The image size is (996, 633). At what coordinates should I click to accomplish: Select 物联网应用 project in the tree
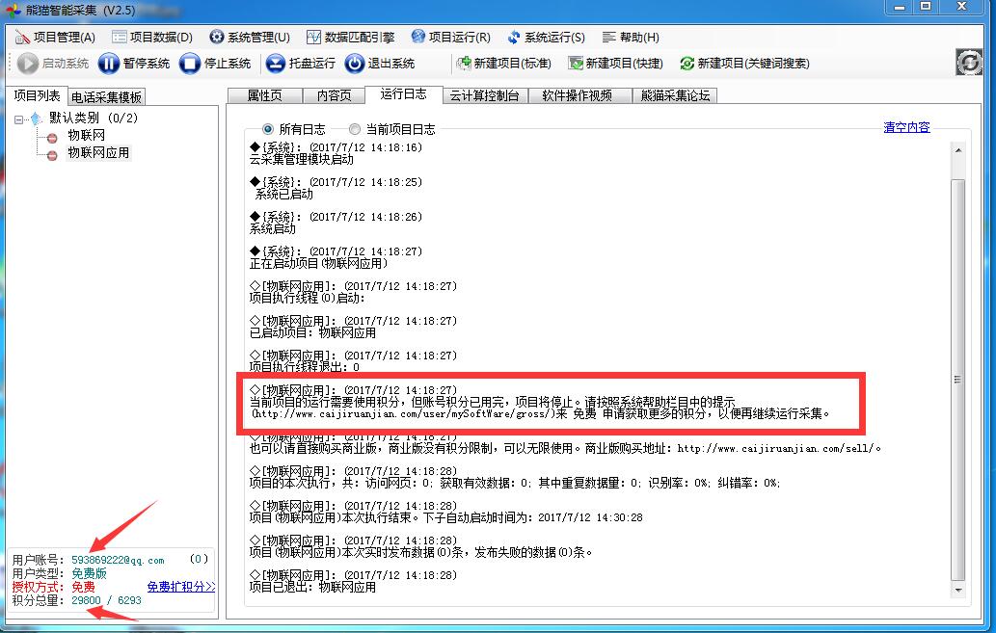coord(97,152)
